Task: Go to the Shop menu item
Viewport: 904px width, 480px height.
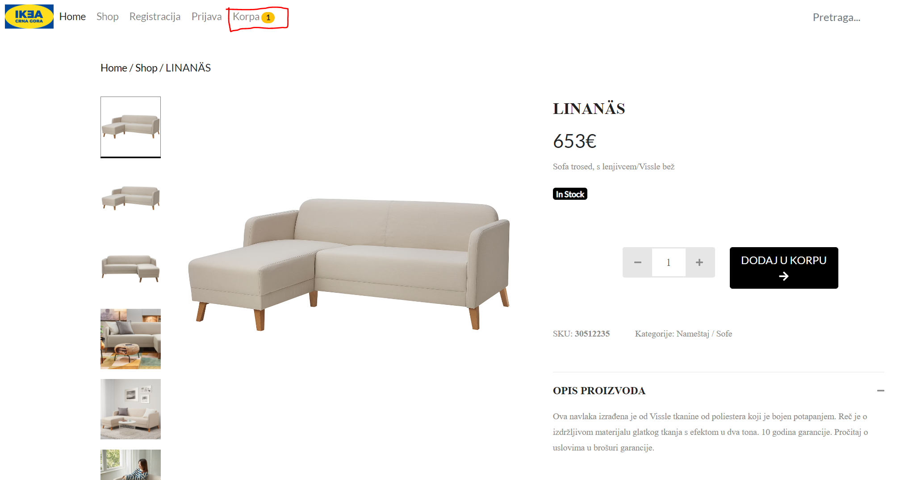Action: click(x=108, y=17)
